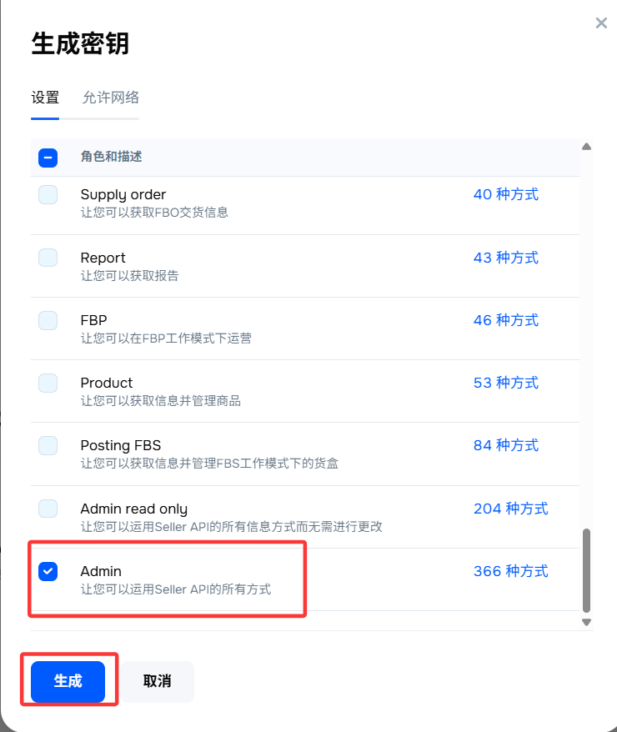The width and height of the screenshot is (617, 732).
Task: Select the Product role checkbox
Action: 48,384
